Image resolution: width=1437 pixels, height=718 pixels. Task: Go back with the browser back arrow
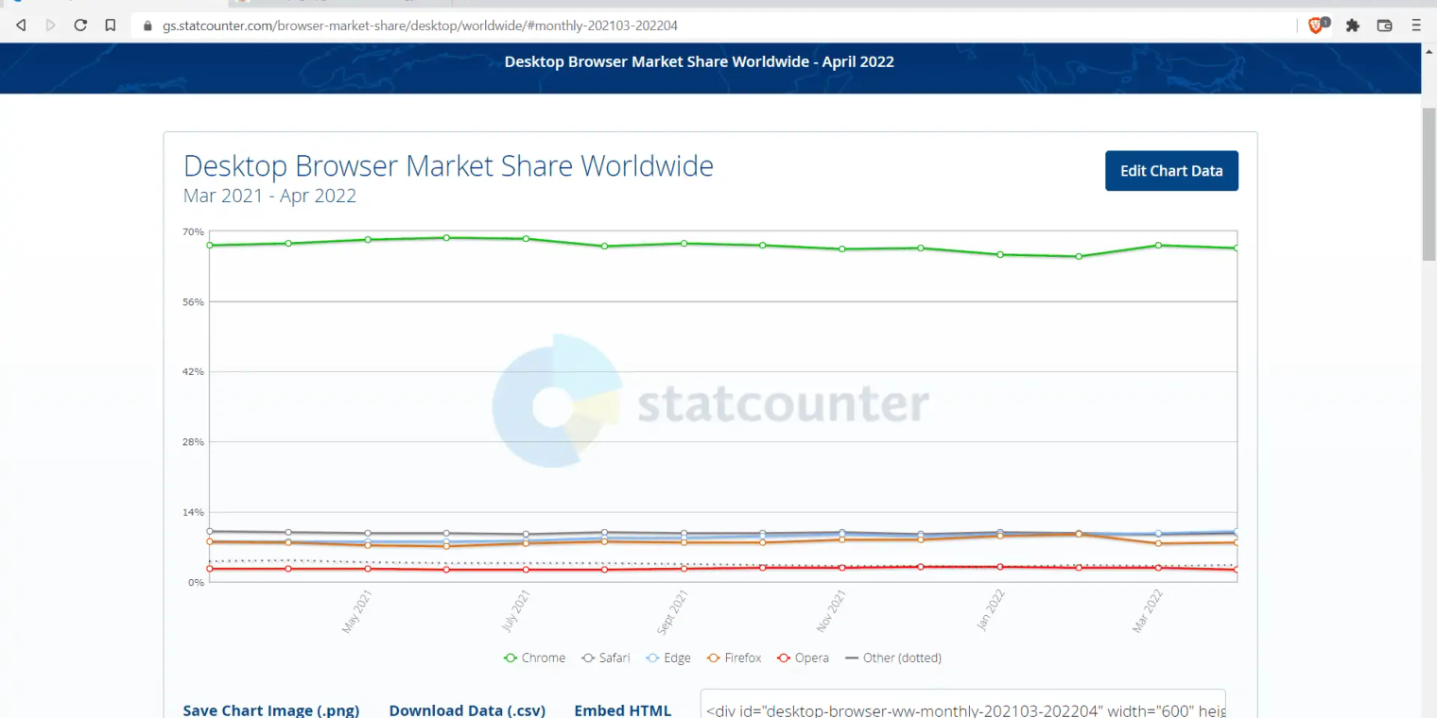(x=21, y=26)
